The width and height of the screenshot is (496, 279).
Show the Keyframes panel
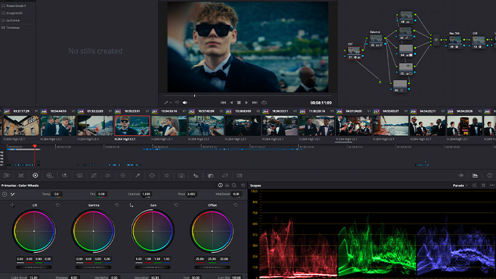[461, 175]
